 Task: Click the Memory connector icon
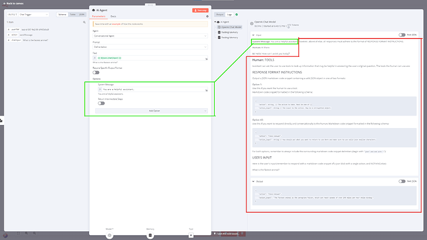pyautogui.click(x=150, y=236)
